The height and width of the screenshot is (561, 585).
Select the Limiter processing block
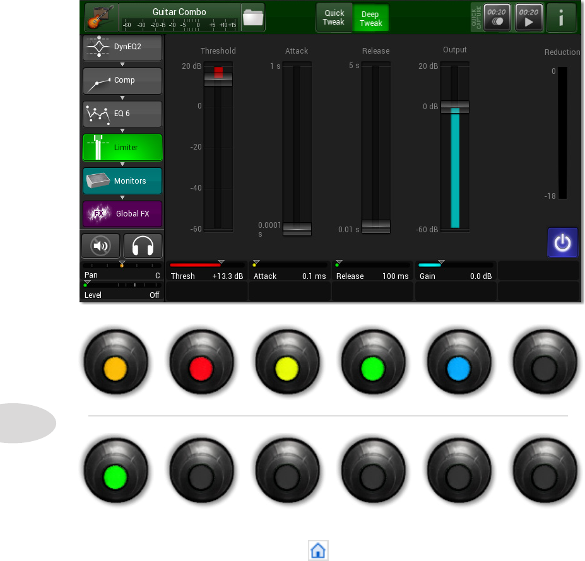click(122, 147)
